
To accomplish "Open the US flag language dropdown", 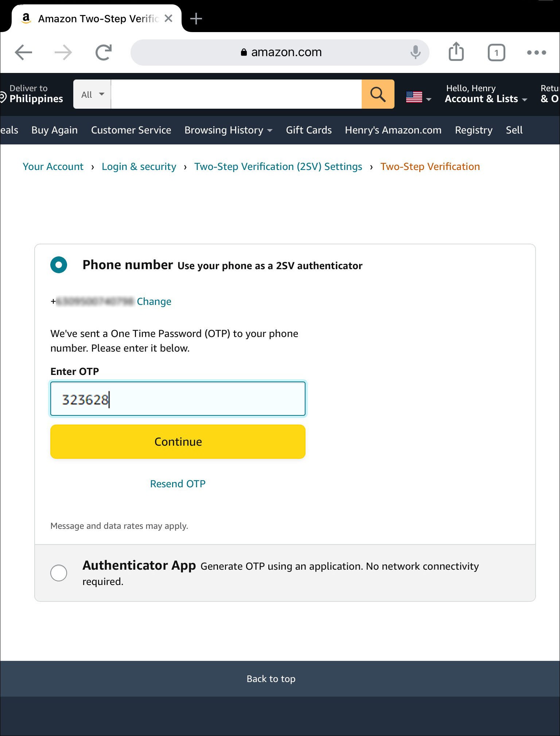I will click(419, 97).
